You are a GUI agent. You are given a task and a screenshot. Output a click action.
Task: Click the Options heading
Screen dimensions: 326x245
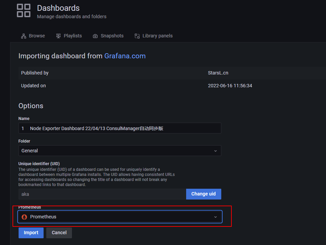(31, 106)
